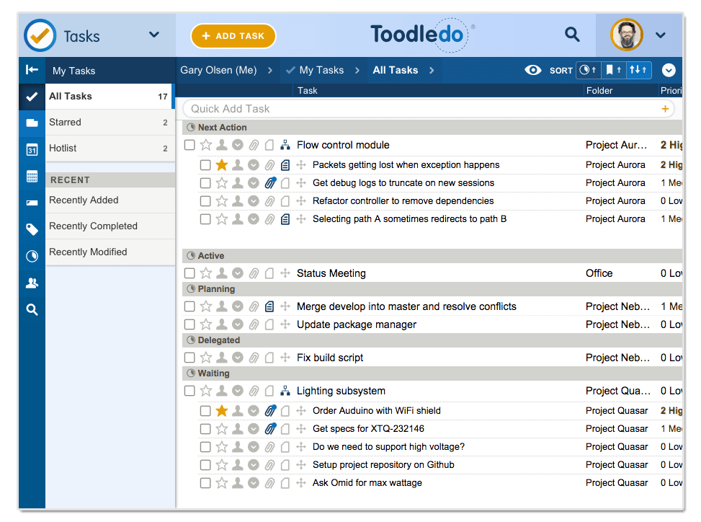Tick the Update package manager checkbox
This screenshot has height=522, width=701.
pyautogui.click(x=189, y=324)
